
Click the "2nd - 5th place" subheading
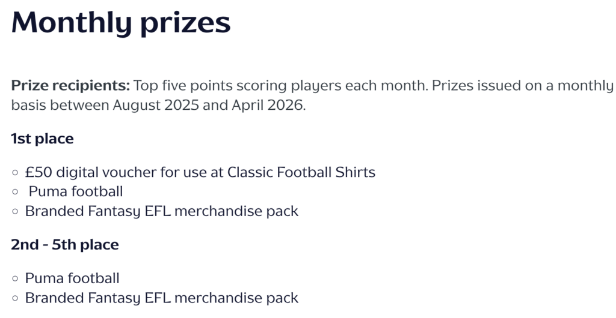(x=65, y=245)
